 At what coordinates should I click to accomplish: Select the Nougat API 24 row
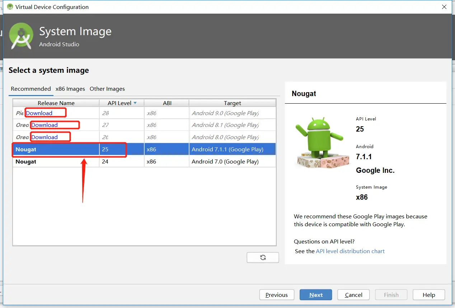coord(144,161)
